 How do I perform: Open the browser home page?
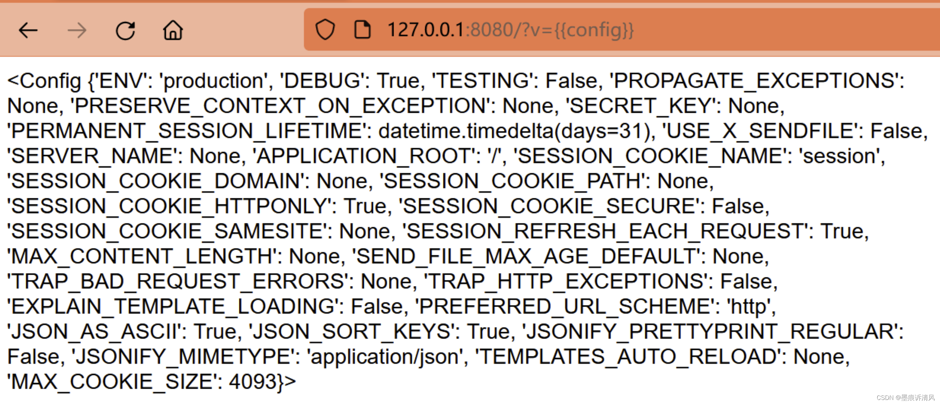[173, 30]
